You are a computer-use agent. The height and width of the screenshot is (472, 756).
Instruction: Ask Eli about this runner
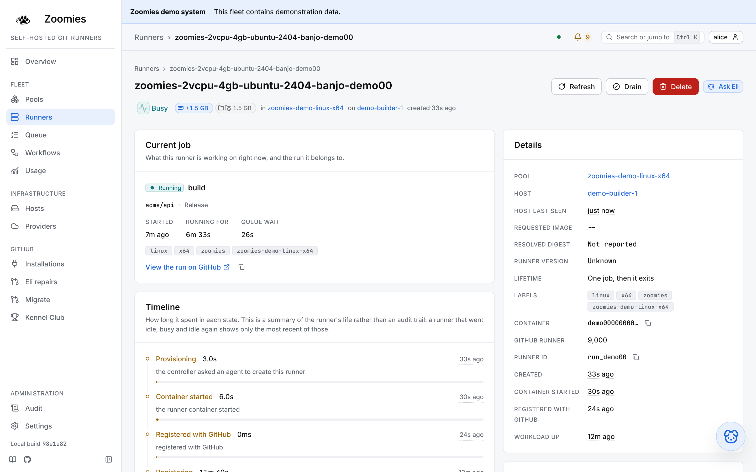point(723,87)
